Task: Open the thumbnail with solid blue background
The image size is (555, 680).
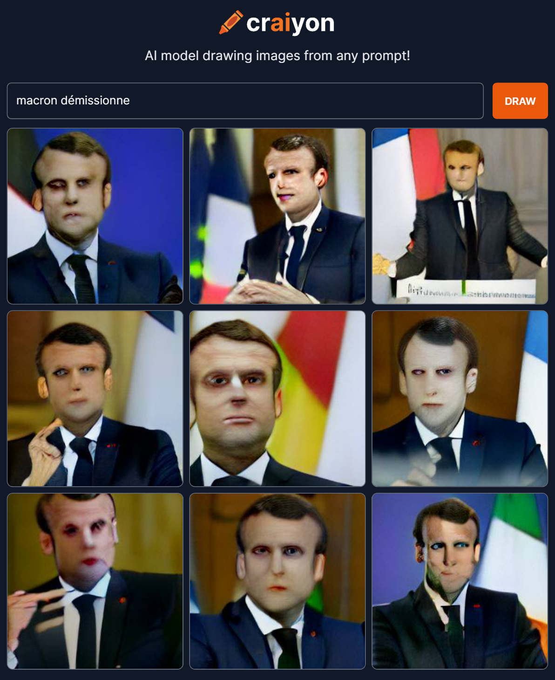Action: (95, 216)
